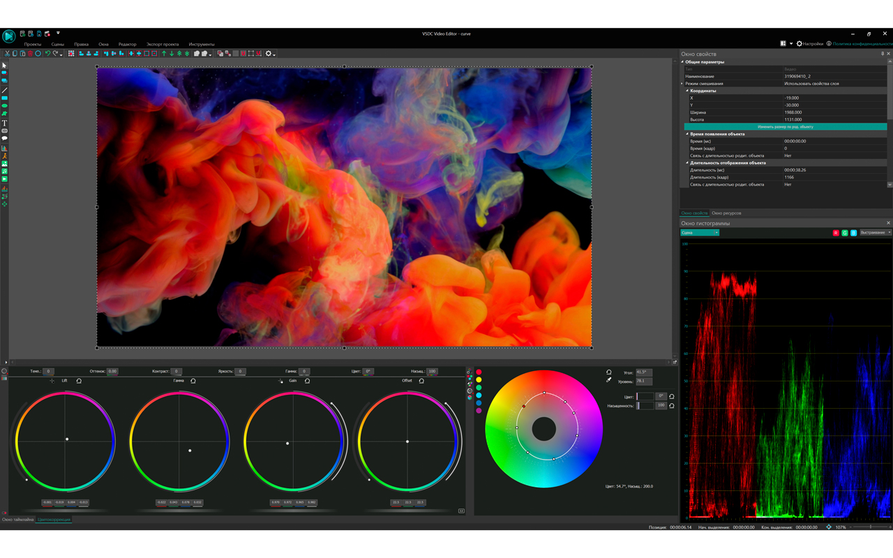This screenshot has height=558, width=893.
Task: Collapse the Общие параметры section
Action: (x=683, y=61)
